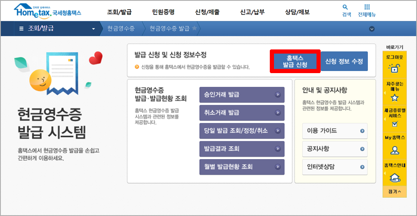This screenshot has width=417, height=216.
Task: Open the 조회/발급 dropdown arrow in blue bar
Action: point(93,29)
